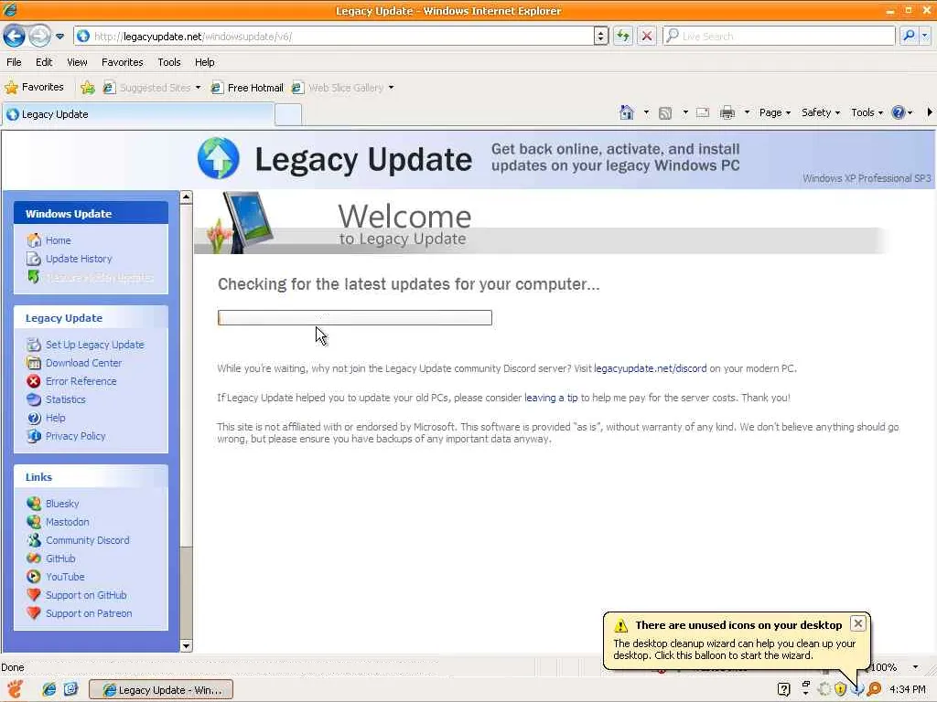Open Set Up Legacy Update link

(94, 345)
